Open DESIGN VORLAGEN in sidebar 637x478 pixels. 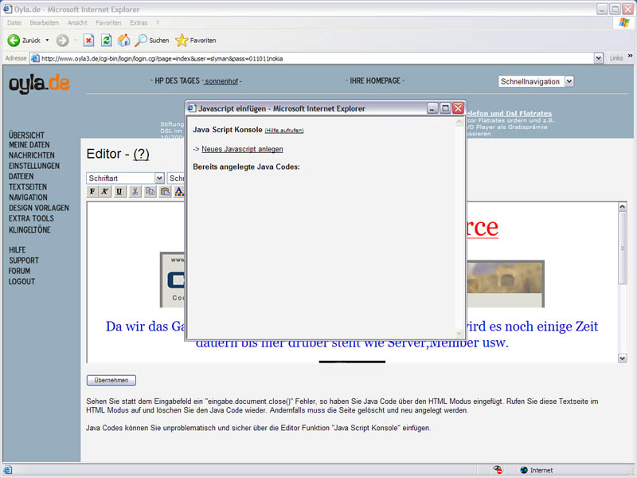[39, 208]
